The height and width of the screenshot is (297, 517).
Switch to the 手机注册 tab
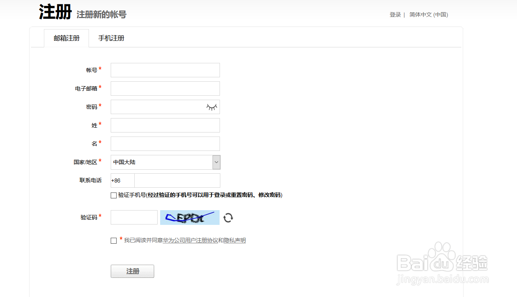111,38
